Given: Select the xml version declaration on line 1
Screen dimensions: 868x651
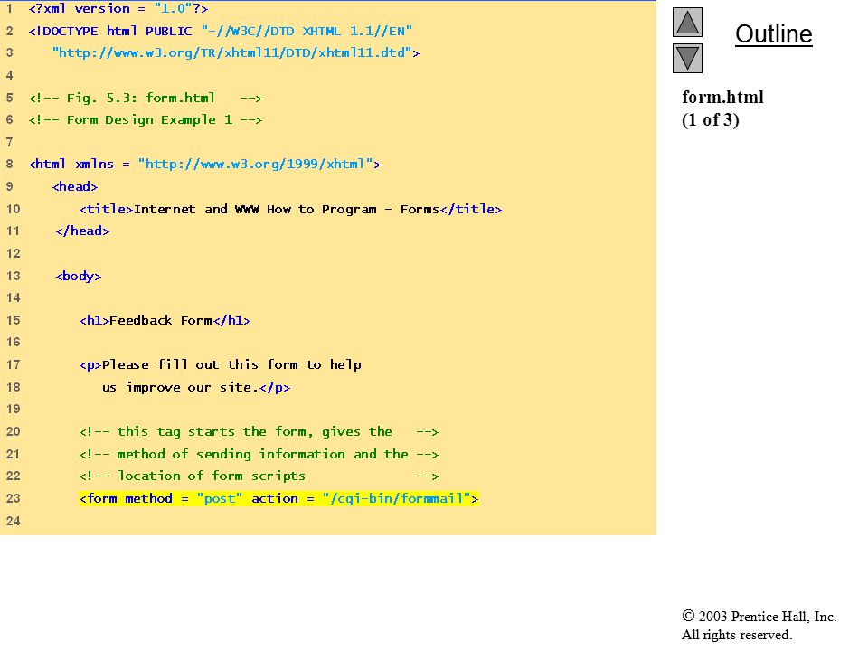Looking at the screenshot, I should tap(118, 9).
